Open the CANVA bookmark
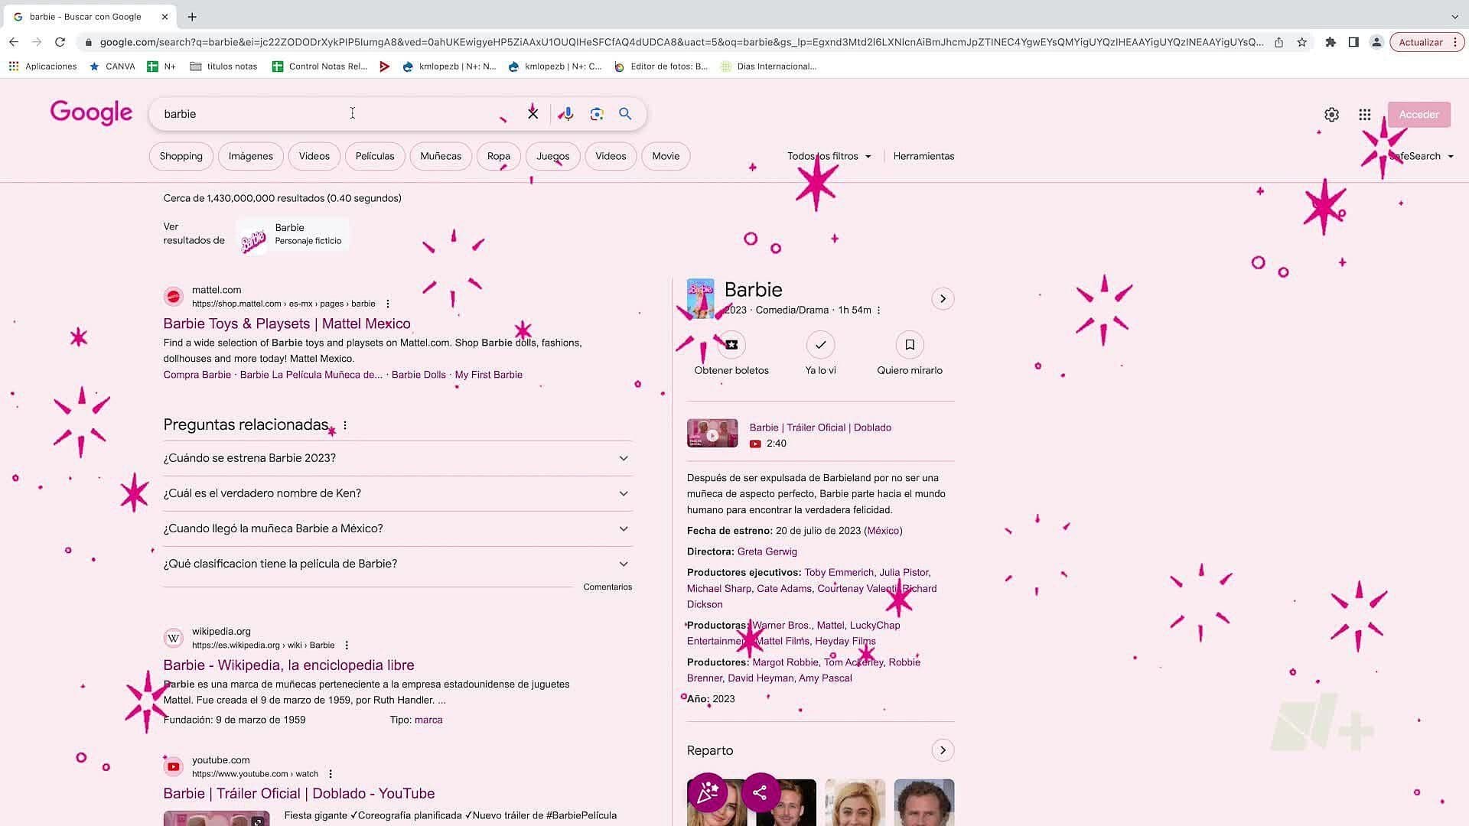Image resolution: width=1469 pixels, height=826 pixels. click(x=112, y=67)
